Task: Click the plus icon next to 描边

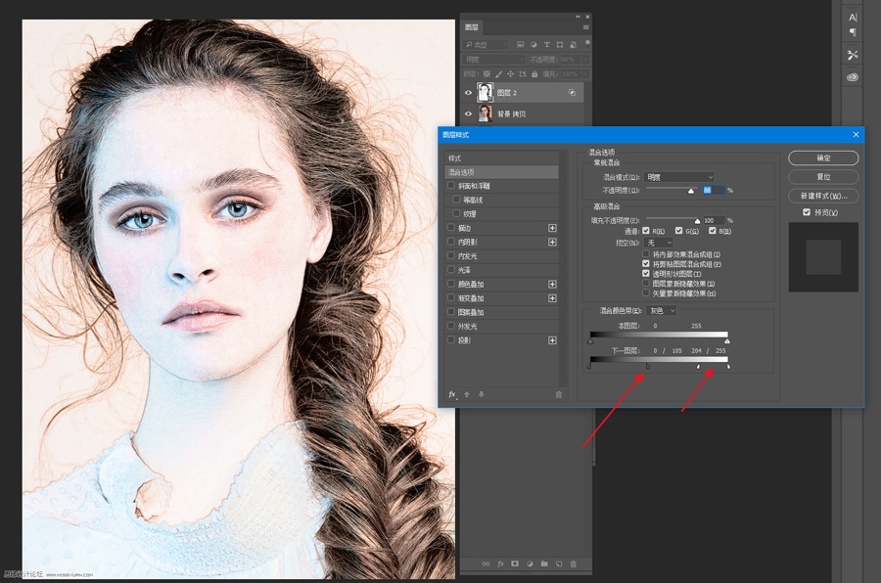Action: pyautogui.click(x=552, y=228)
